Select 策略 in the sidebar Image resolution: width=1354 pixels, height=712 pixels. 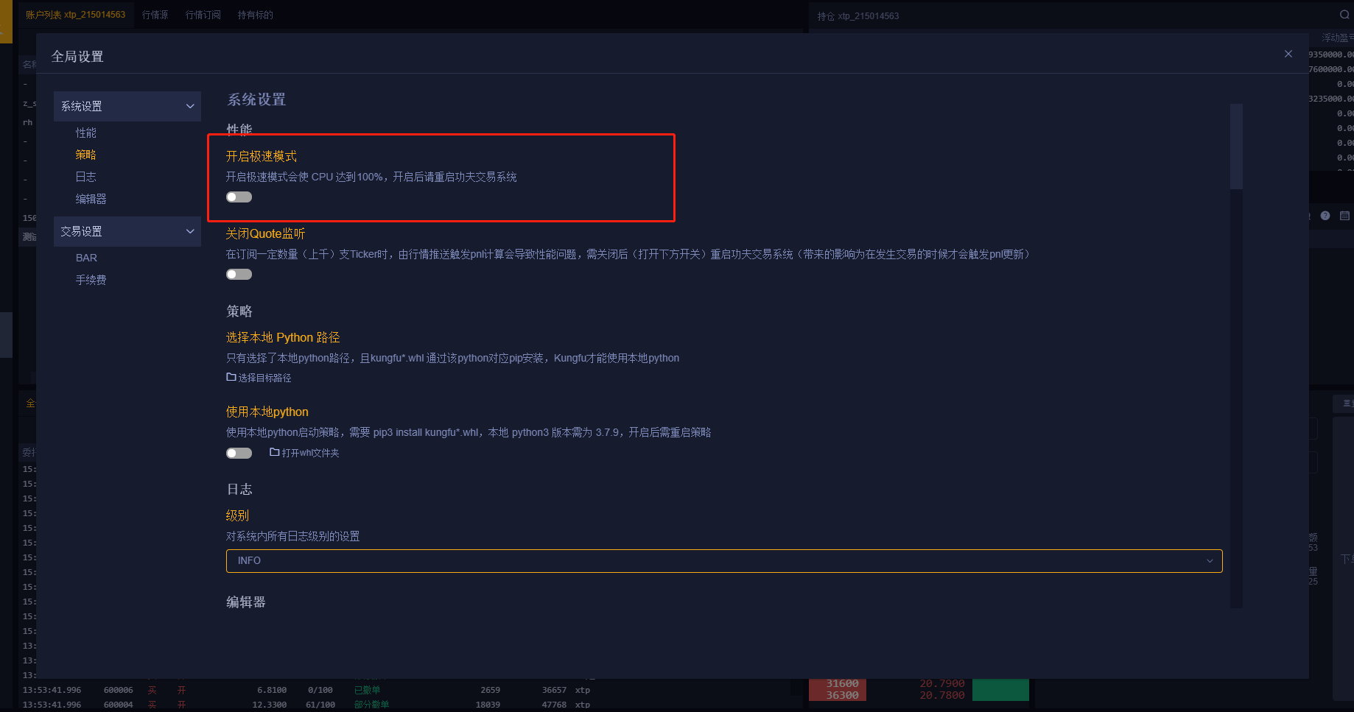tap(85, 155)
